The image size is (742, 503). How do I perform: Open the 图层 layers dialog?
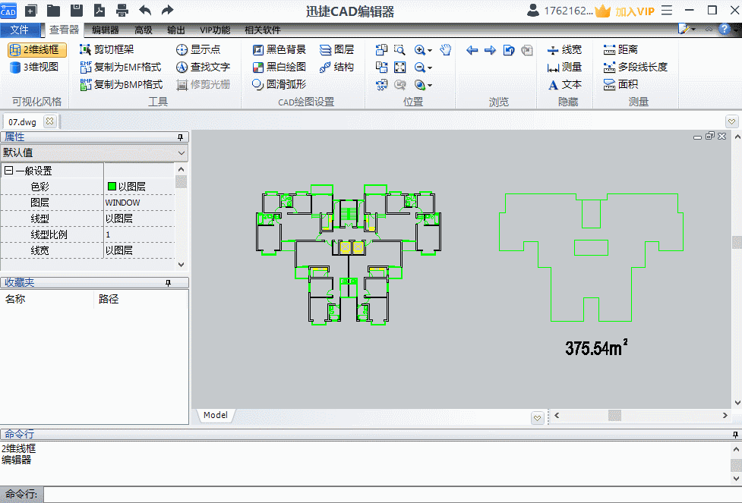click(x=337, y=49)
